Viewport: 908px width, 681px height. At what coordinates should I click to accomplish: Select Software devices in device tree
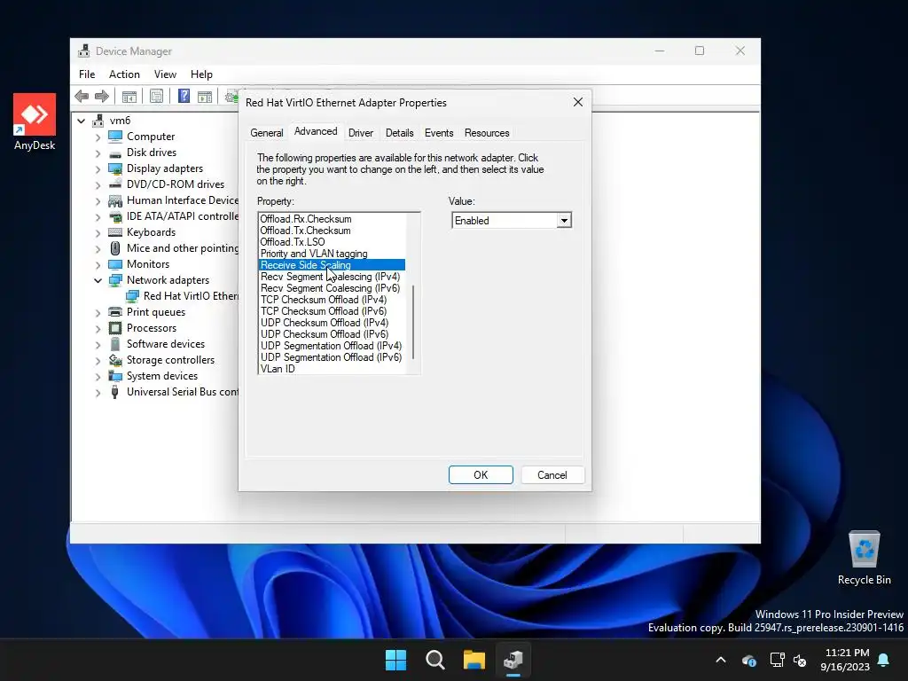pos(166,344)
